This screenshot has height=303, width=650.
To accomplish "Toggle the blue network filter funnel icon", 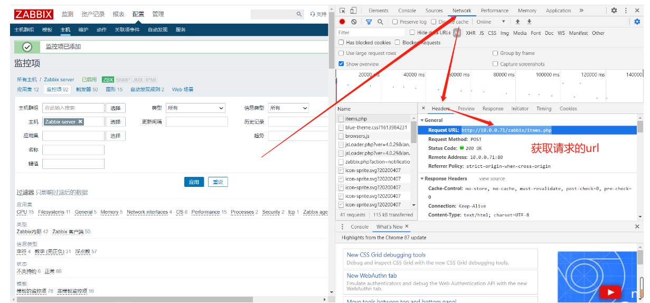I will (x=369, y=22).
